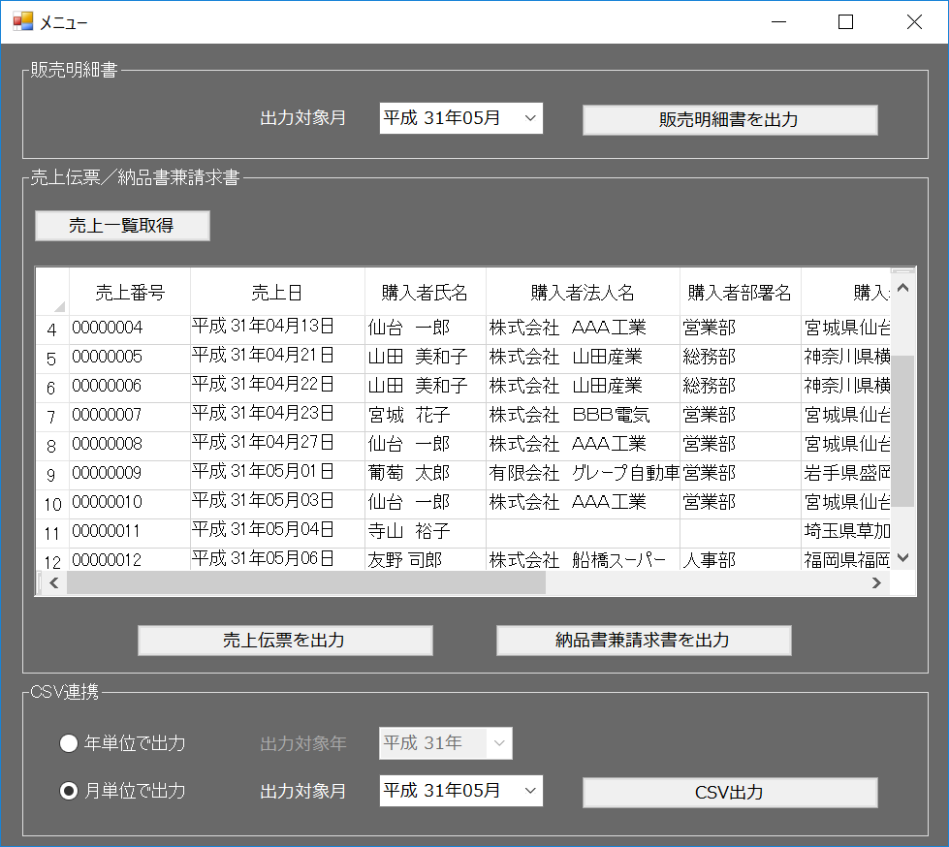949x847 pixels.
Task: Click date cell 平成 31年05月01日
Action: 277,475
